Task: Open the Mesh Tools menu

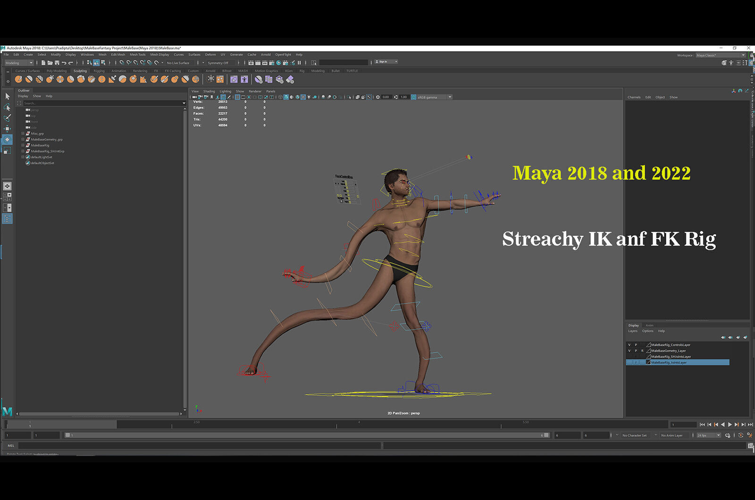Action: pyautogui.click(x=138, y=55)
